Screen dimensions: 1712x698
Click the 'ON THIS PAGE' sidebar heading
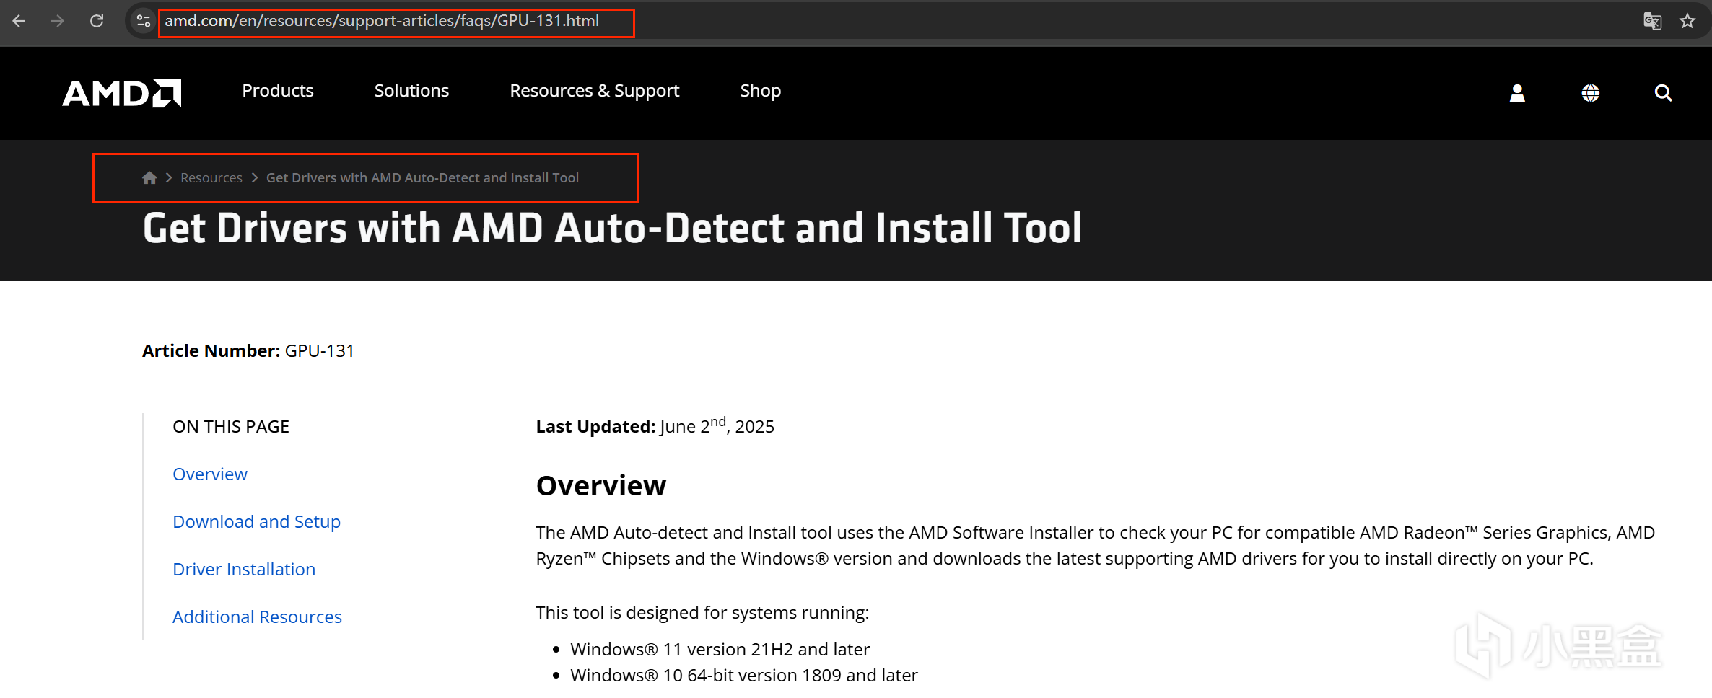click(x=231, y=426)
